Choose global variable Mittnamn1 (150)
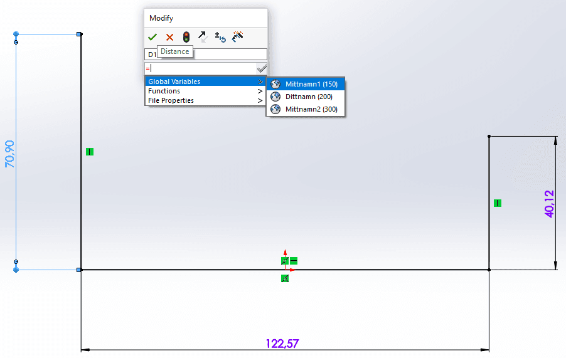Image resolution: width=566 pixels, height=358 pixels. [311, 84]
